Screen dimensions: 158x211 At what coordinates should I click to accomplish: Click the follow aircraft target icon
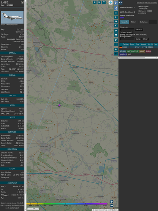click(116, 13)
